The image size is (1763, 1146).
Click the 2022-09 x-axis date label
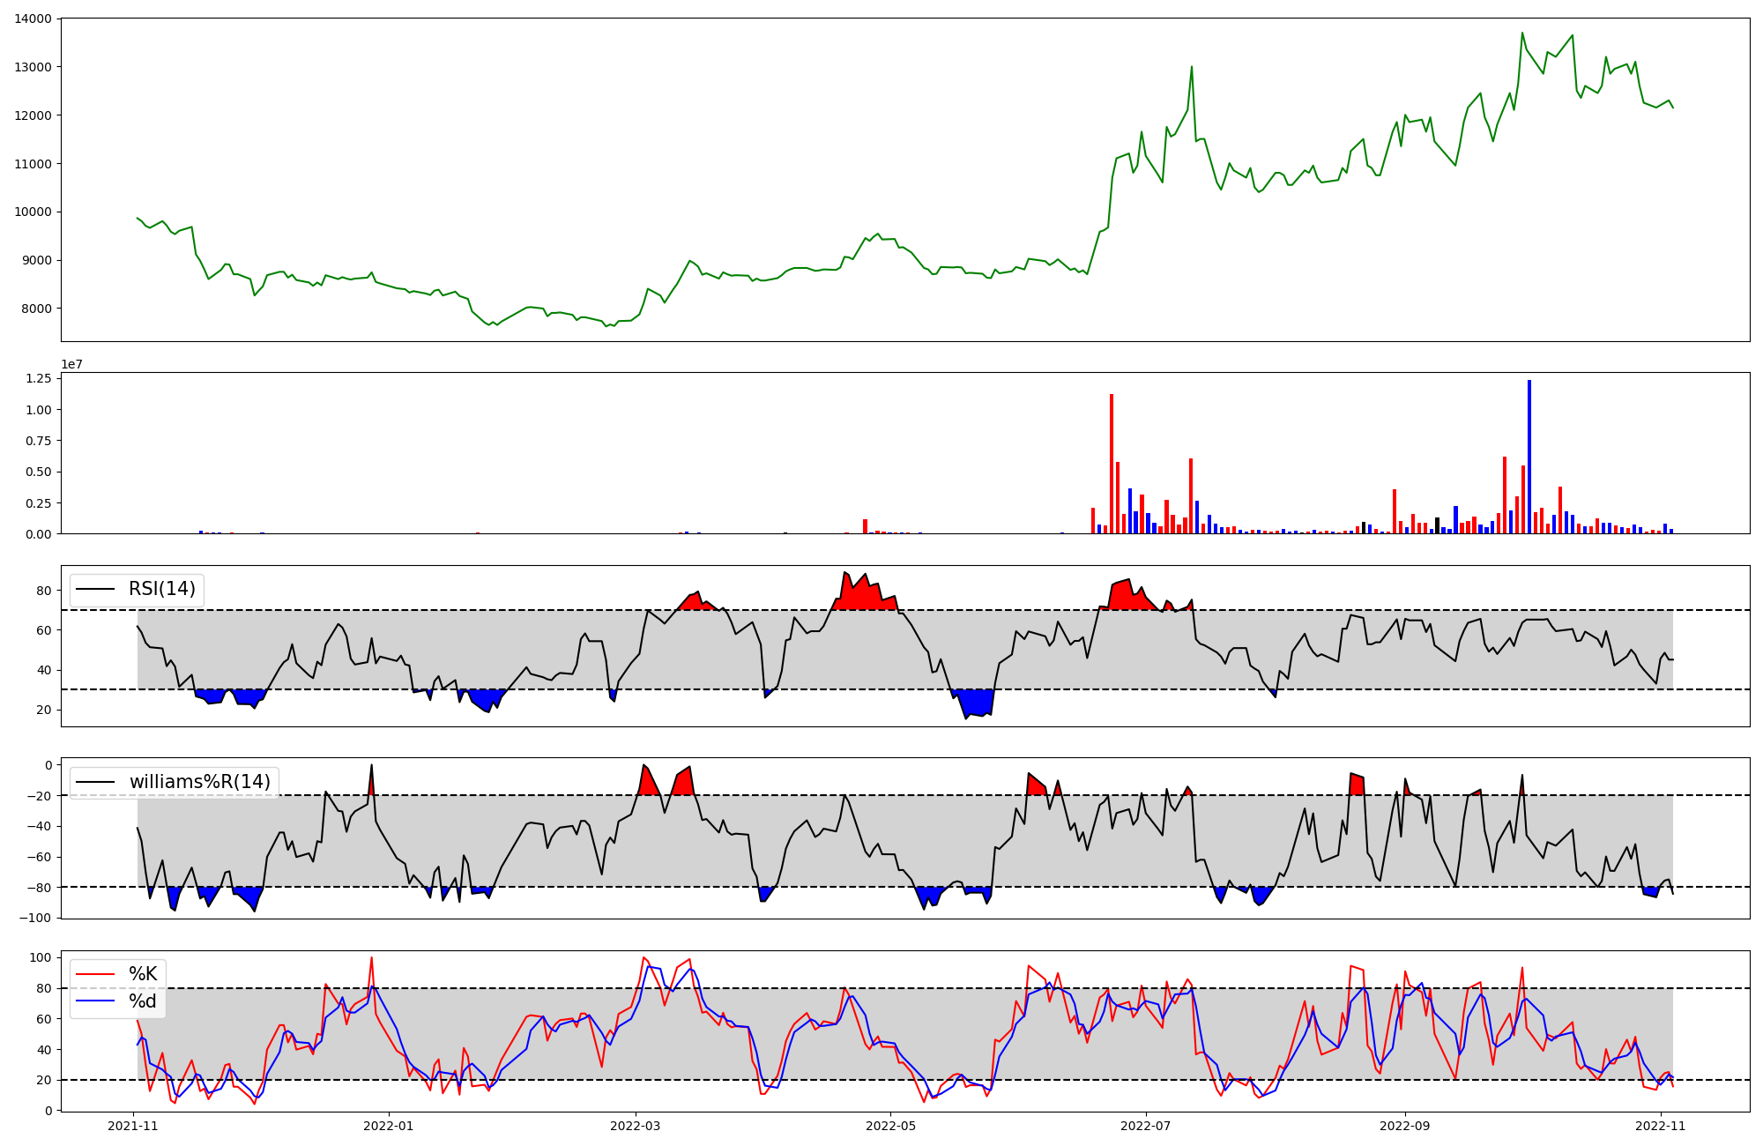click(1404, 1126)
